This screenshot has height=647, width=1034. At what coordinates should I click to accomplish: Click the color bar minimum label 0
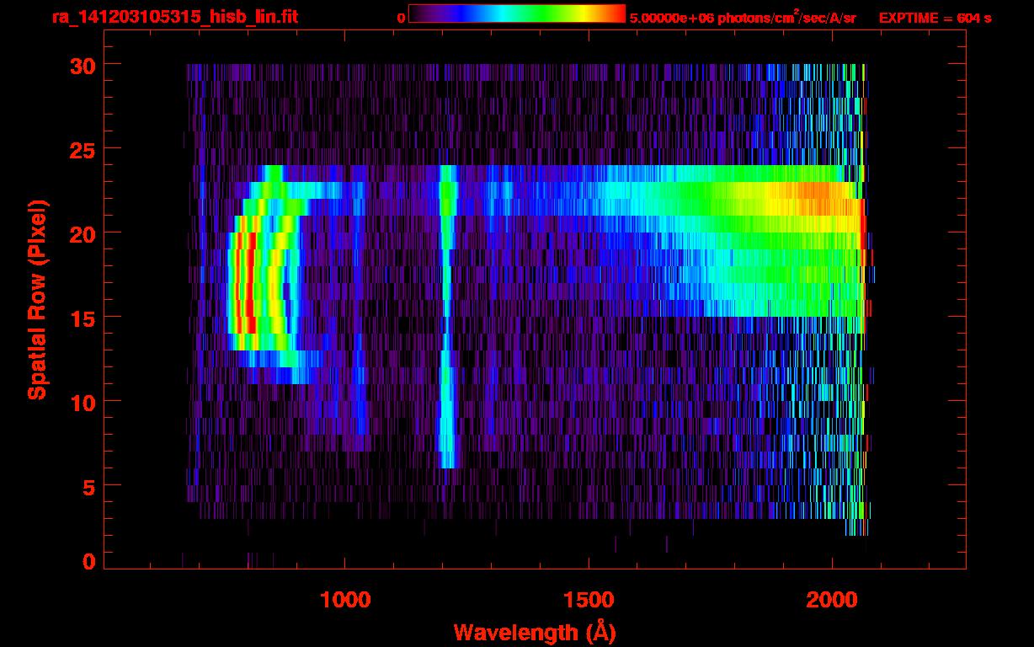coord(401,18)
